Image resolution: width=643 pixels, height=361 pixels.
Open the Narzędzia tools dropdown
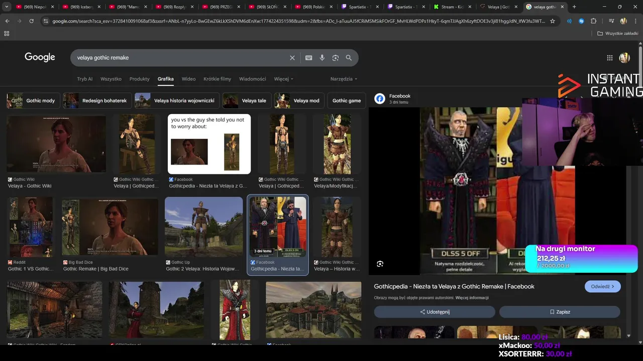tap(344, 79)
